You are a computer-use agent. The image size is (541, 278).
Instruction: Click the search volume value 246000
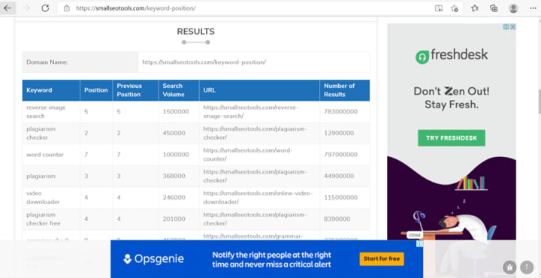(174, 198)
